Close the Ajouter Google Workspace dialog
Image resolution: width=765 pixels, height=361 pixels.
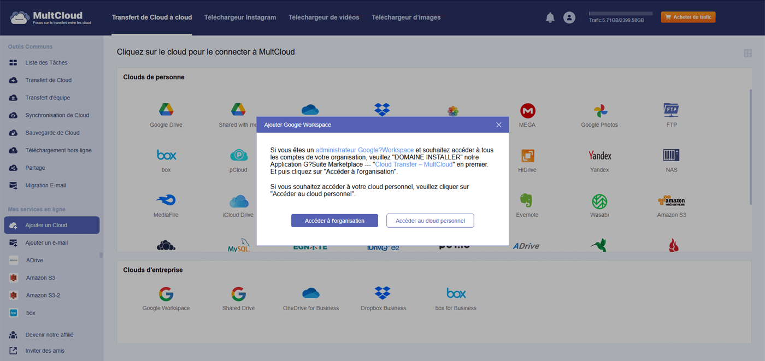point(498,125)
